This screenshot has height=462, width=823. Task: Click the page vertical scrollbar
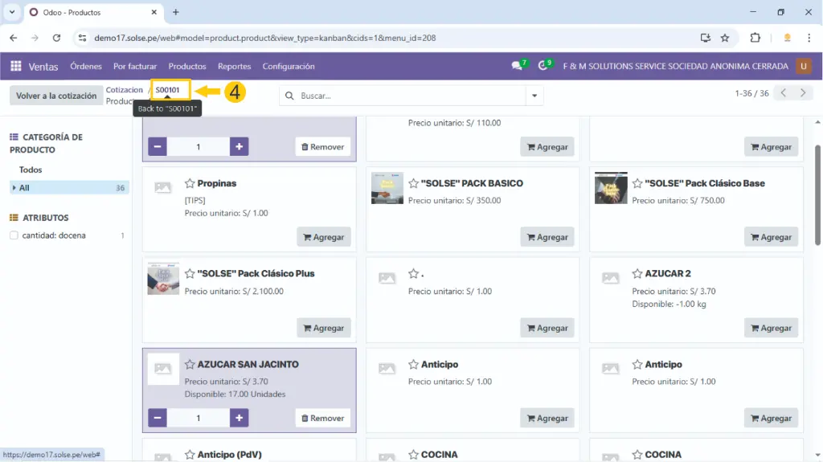point(818,193)
